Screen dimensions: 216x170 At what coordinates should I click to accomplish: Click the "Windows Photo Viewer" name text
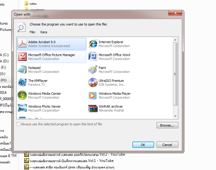(x=45, y=106)
